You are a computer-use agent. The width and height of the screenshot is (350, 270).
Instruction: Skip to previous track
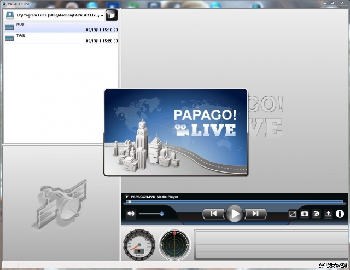(213, 214)
